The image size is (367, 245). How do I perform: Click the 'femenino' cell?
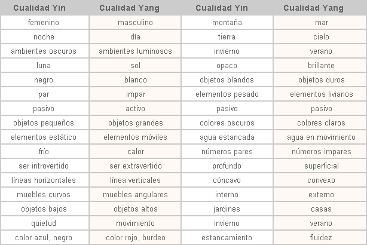pos(44,23)
